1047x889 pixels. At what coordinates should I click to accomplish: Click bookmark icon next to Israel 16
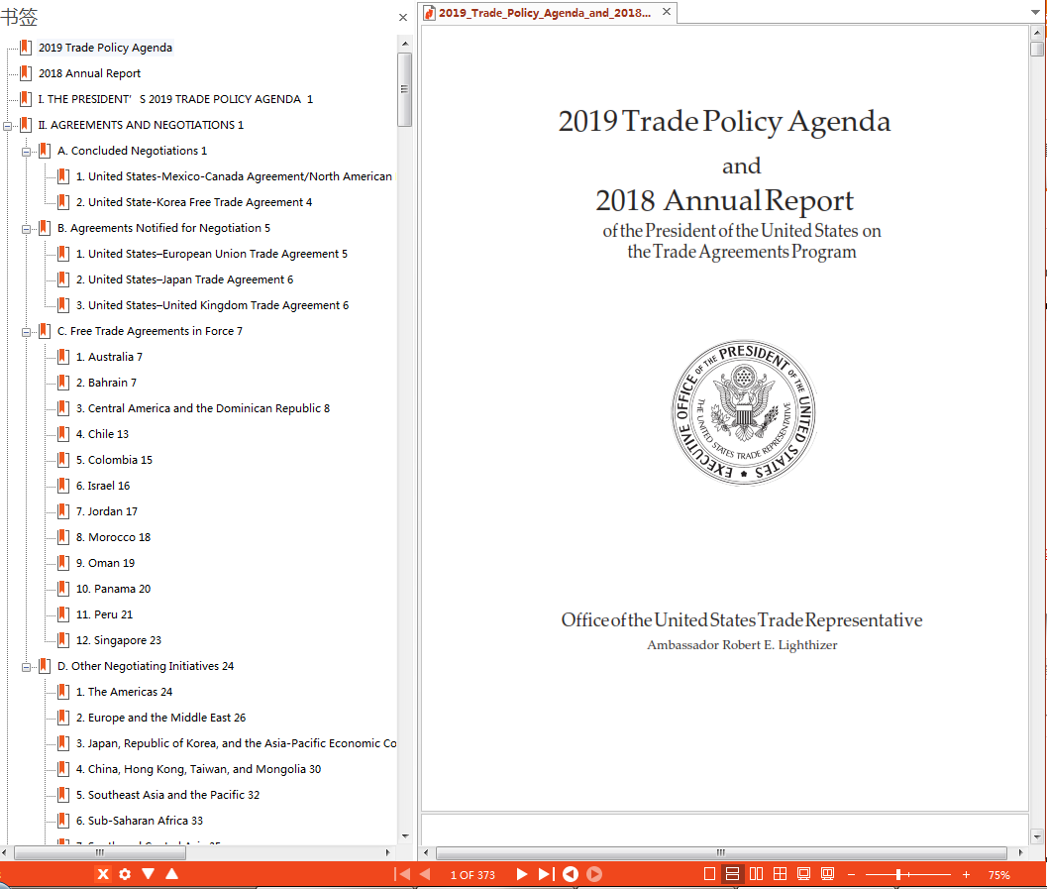tap(62, 486)
